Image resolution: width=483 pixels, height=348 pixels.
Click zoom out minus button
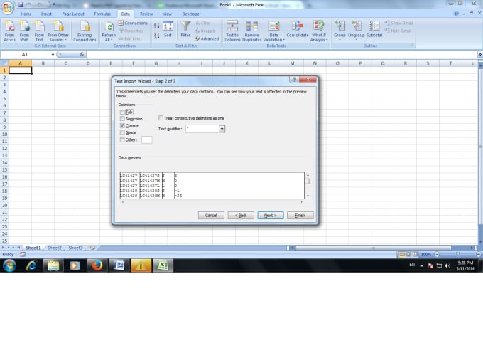coord(437,255)
